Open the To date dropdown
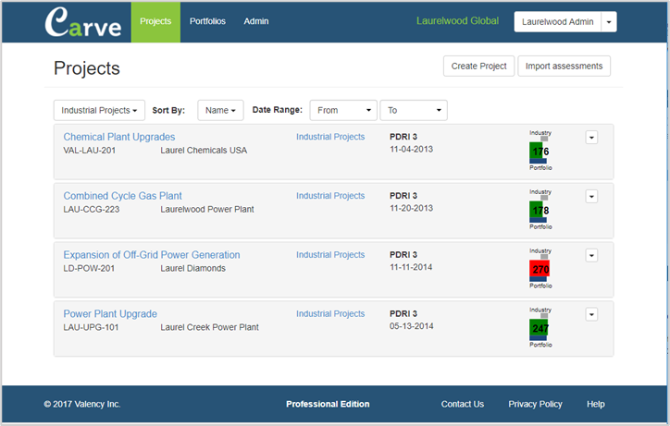670x426 pixels. pos(414,110)
